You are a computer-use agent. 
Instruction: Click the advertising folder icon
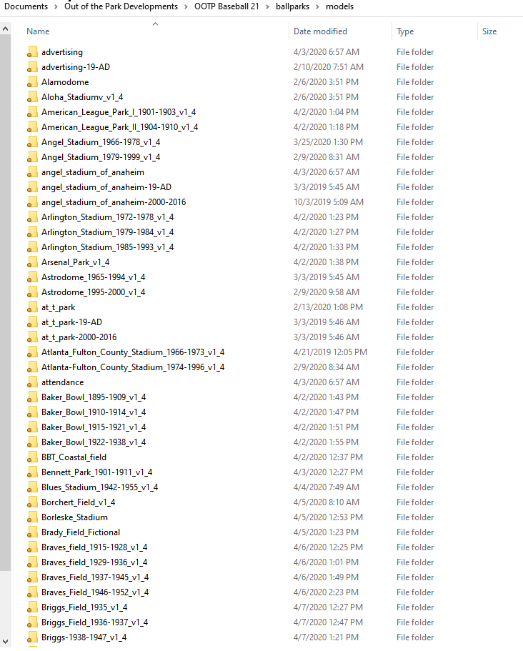(32, 52)
